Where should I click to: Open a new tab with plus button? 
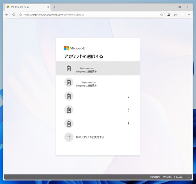point(55,7)
